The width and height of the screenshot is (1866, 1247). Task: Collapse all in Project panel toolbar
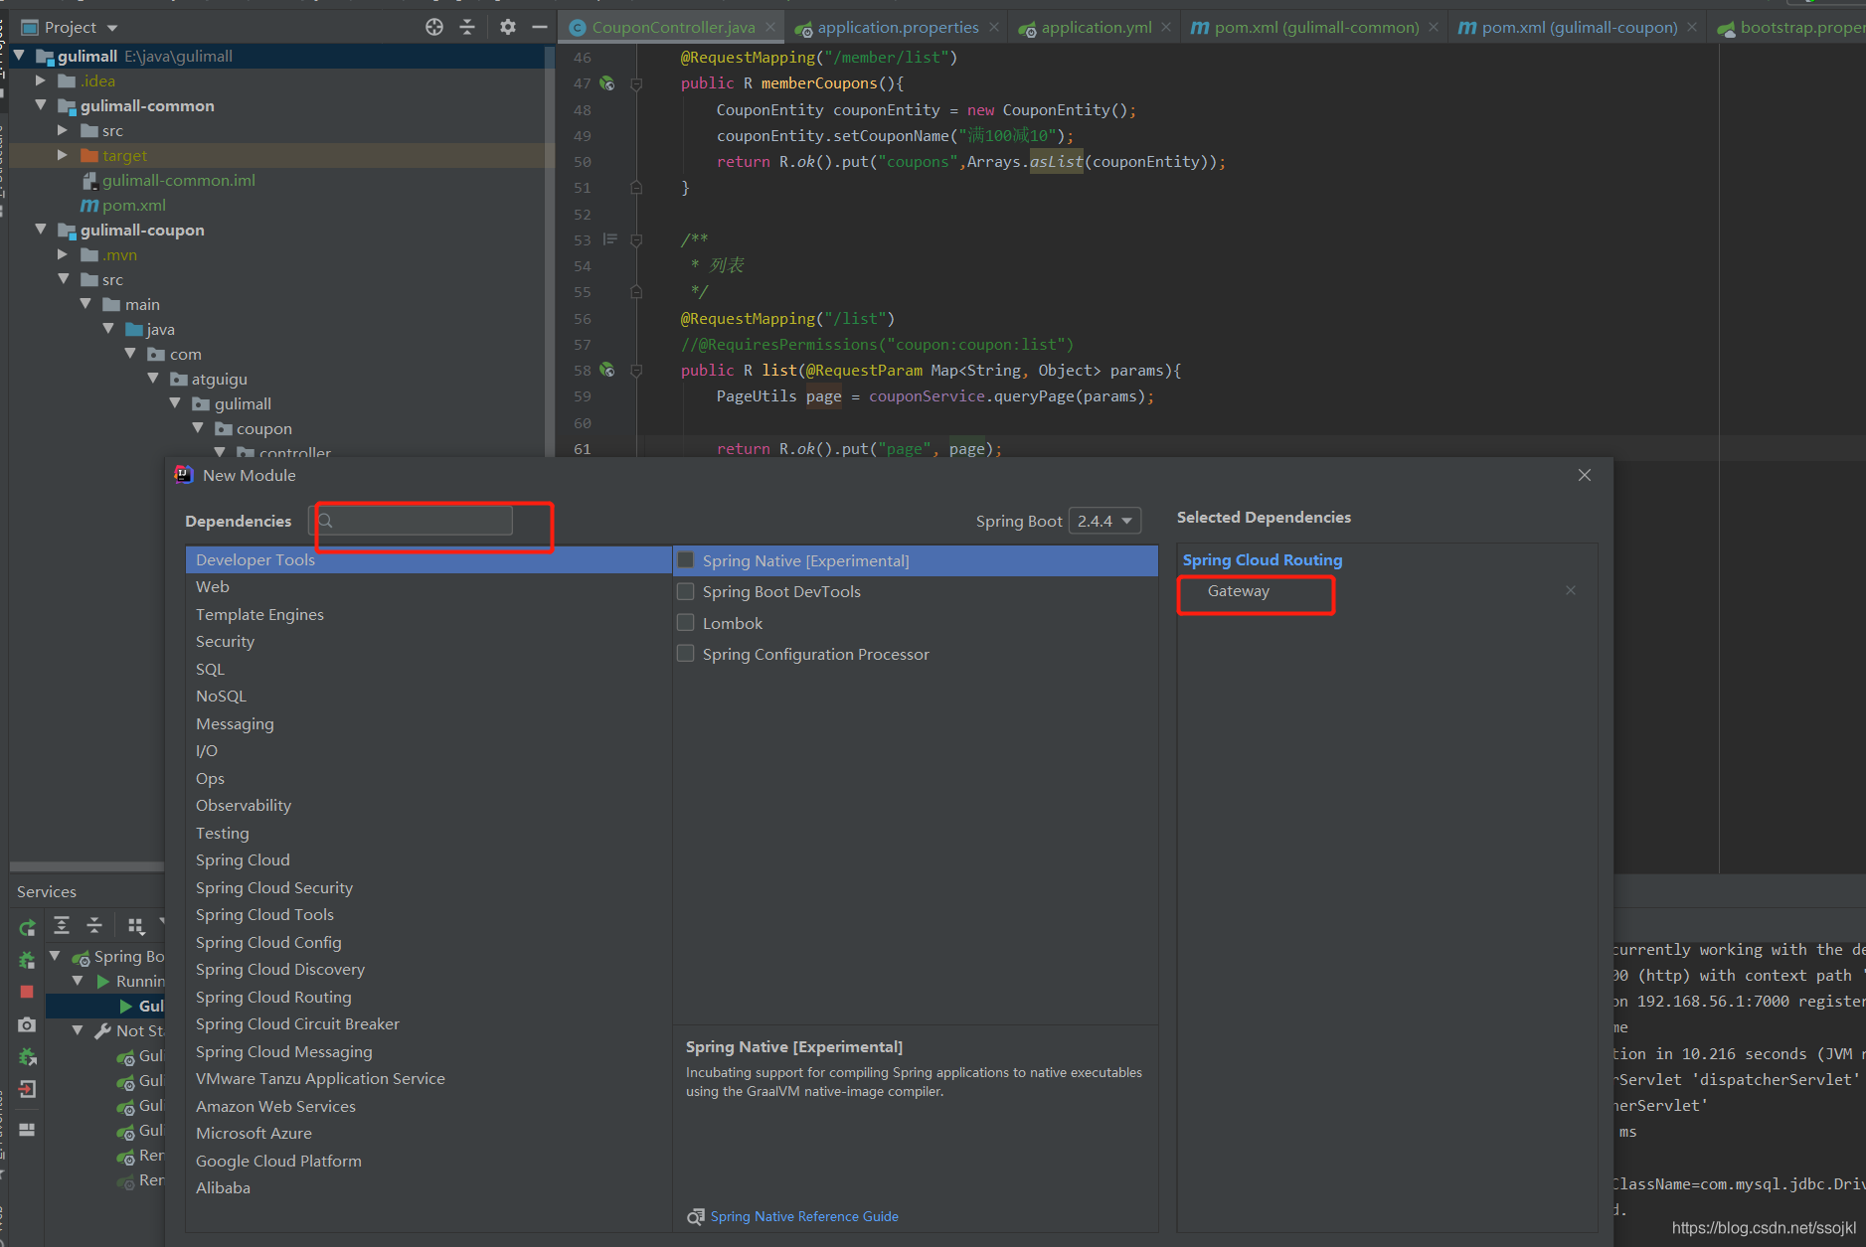(467, 27)
